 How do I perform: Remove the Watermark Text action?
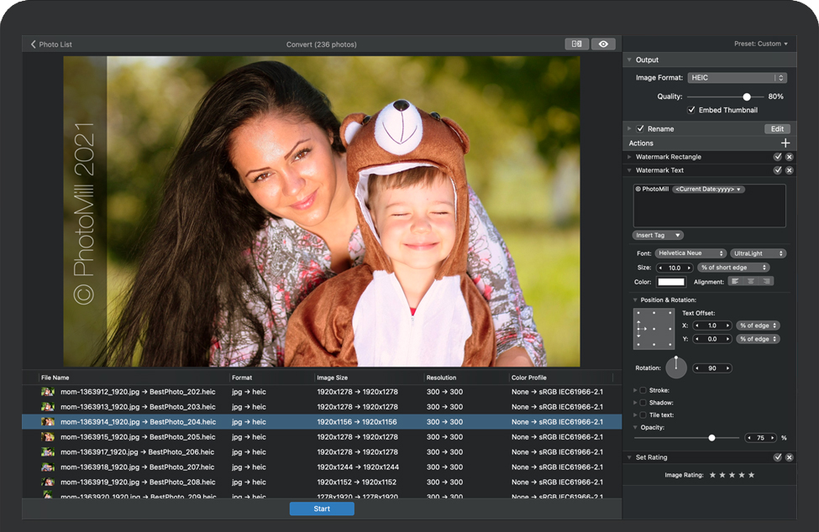[790, 170]
